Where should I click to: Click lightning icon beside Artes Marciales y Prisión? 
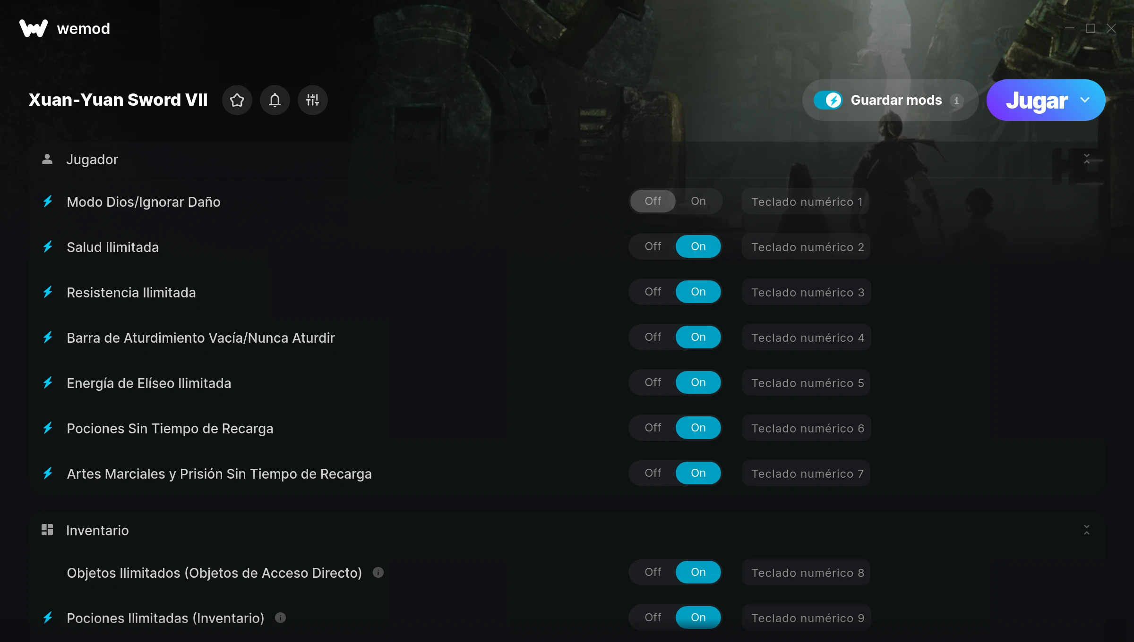click(48, 473)
